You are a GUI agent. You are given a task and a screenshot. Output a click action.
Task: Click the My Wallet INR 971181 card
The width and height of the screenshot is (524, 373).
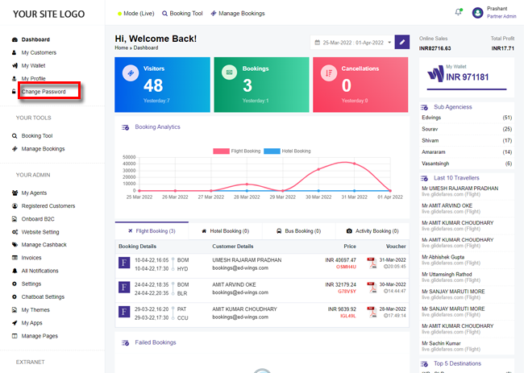point(467,77)
